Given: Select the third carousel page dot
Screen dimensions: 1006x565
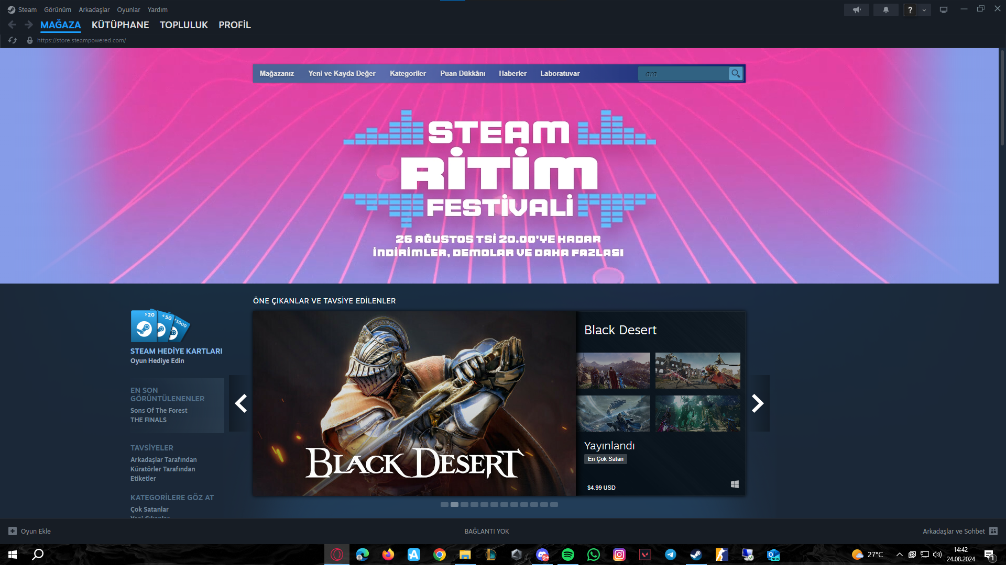Looking at the screenshot, I should 464,505.
